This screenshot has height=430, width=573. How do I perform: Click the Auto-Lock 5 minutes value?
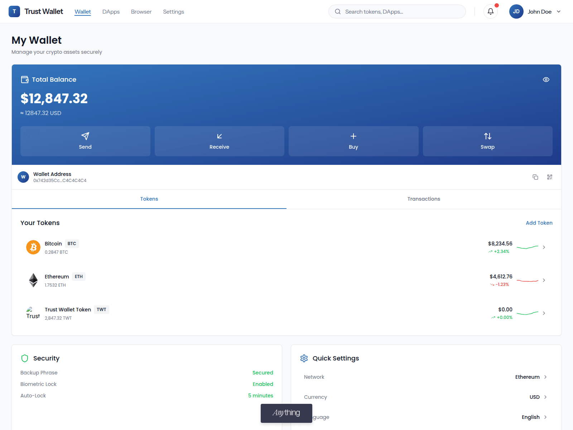point(261,396)
